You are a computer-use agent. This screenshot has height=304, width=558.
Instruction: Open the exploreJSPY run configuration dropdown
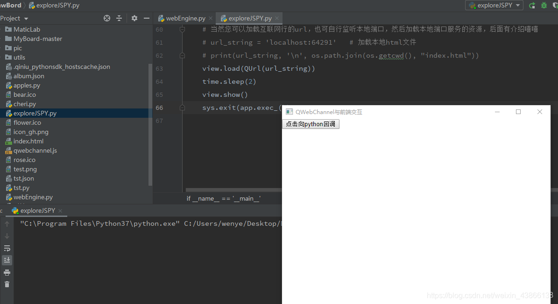[x=494, y=5]
